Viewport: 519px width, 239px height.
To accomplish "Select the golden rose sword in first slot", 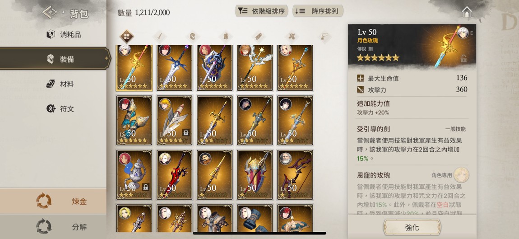I will pyautogui.click(x=134, y=68).
